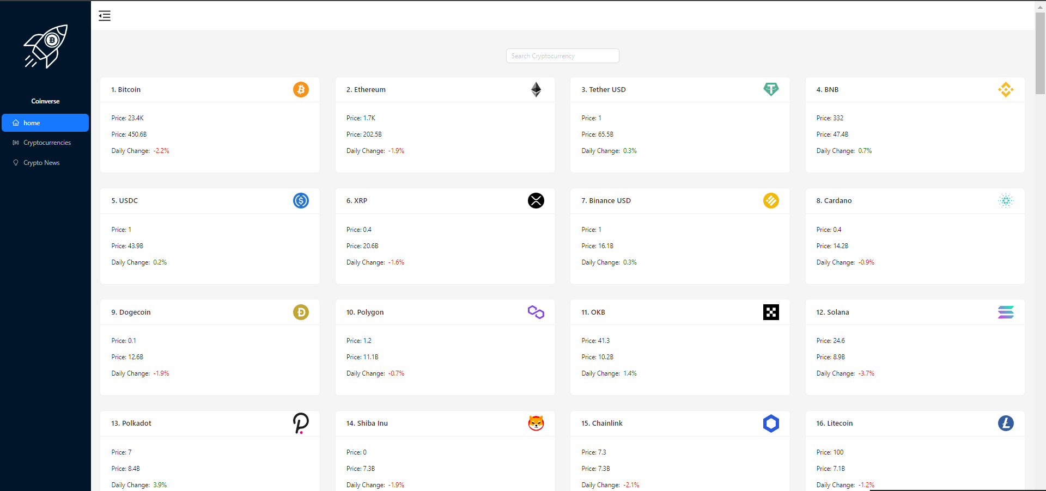Collapse the sidebar using the menu fold icon
The height and width of the screenshot is (491, 1046).
click(105, 16)
